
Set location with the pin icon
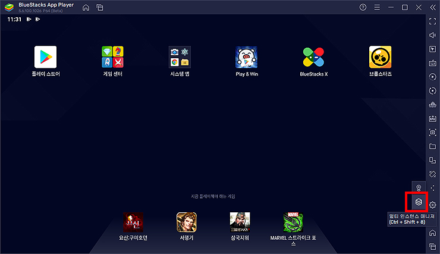[x=419, y=188]
